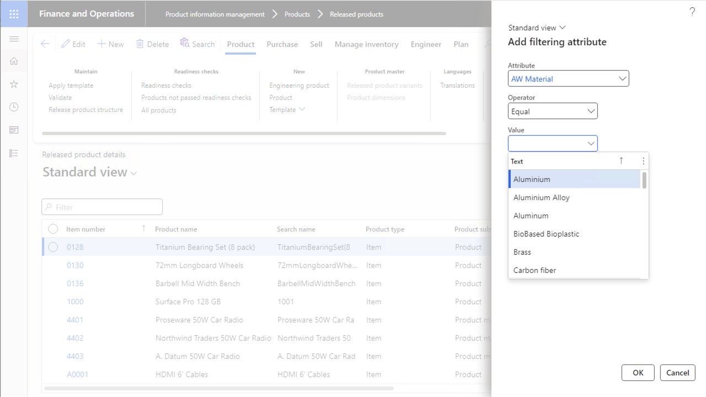
Task: Click the Apply template action
Action: [71, 85]
